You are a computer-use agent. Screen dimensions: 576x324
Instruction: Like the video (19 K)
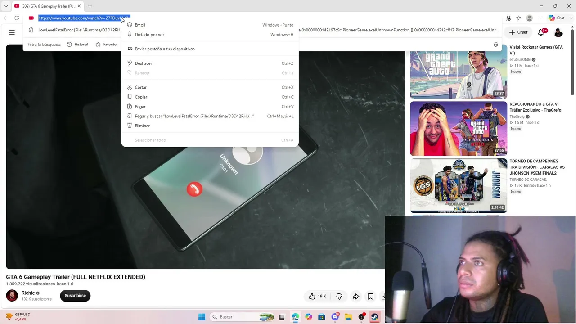[318, 296]
